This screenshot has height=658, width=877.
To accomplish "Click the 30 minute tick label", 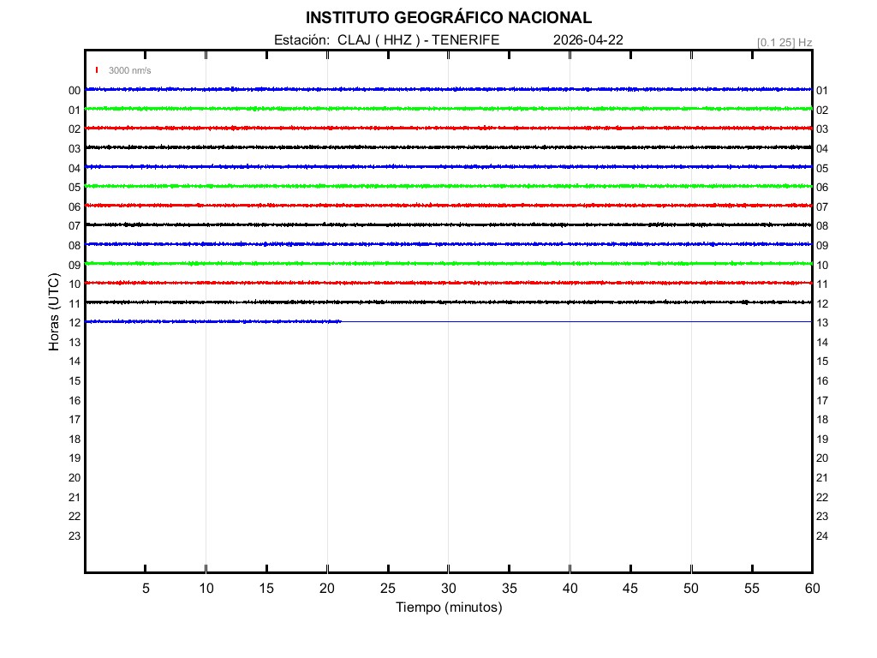I will coord(448,588).
